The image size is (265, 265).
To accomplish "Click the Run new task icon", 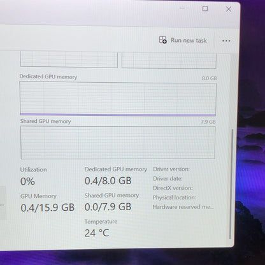I will pyautogui.click(x=163, y=39).
